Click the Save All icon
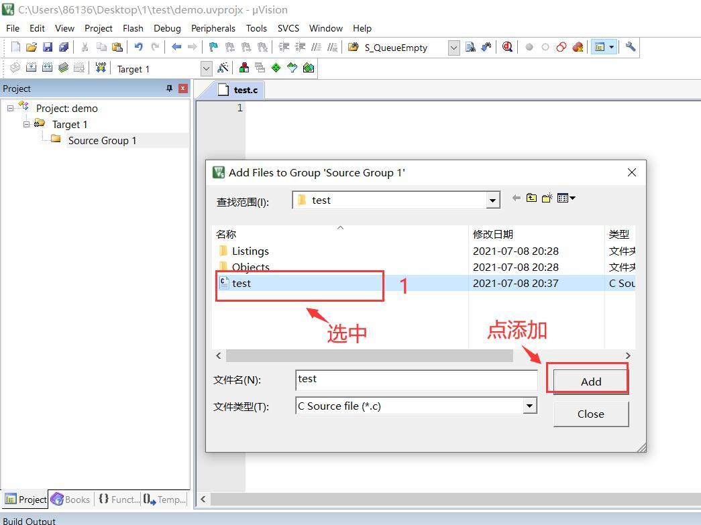The height and width of the screenshot is (525, 701). click(64, 47)
